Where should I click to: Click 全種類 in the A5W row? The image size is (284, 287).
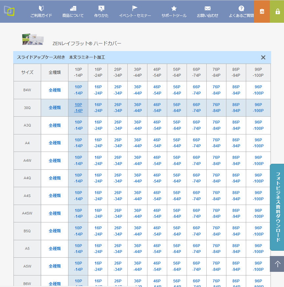click(x=55, y=266)
